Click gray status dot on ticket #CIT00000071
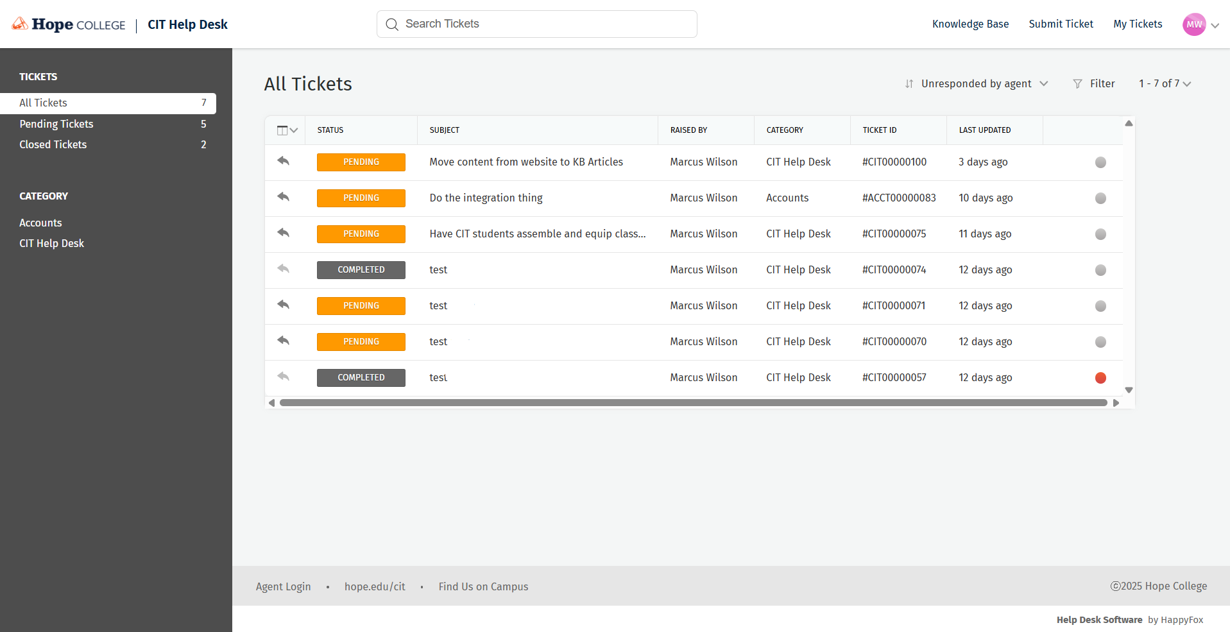The image size is (1230, 632). [x=1100, y=306]
